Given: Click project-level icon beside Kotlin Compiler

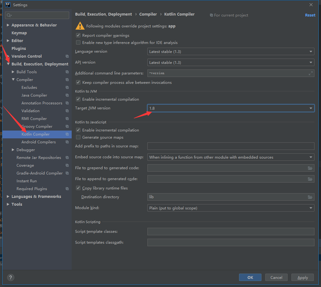Looking at the screenshot, I should tap(67, 134).
